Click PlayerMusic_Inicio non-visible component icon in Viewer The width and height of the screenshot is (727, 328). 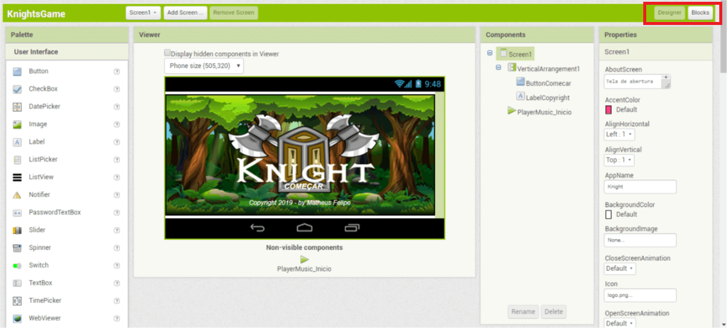click(304, 260)
